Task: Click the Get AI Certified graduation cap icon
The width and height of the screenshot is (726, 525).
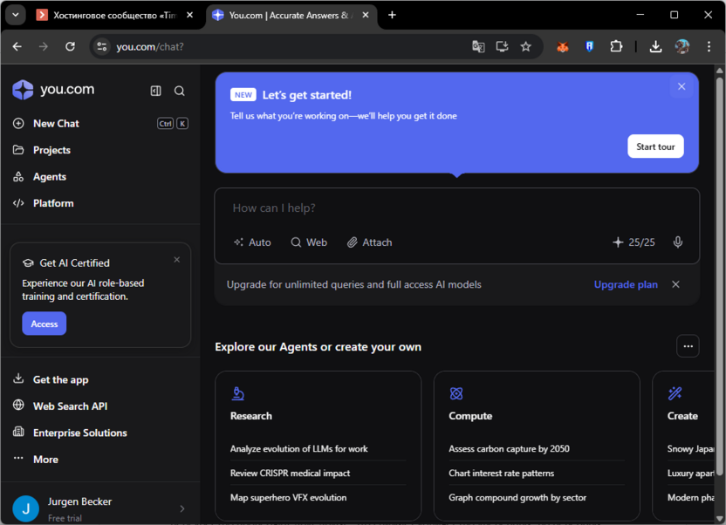Action: point(28,263)
